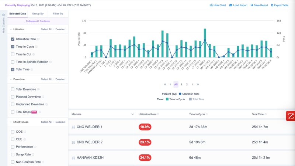
Task: Click the 10.9% utilization badge
Action: tap(145, 127)
